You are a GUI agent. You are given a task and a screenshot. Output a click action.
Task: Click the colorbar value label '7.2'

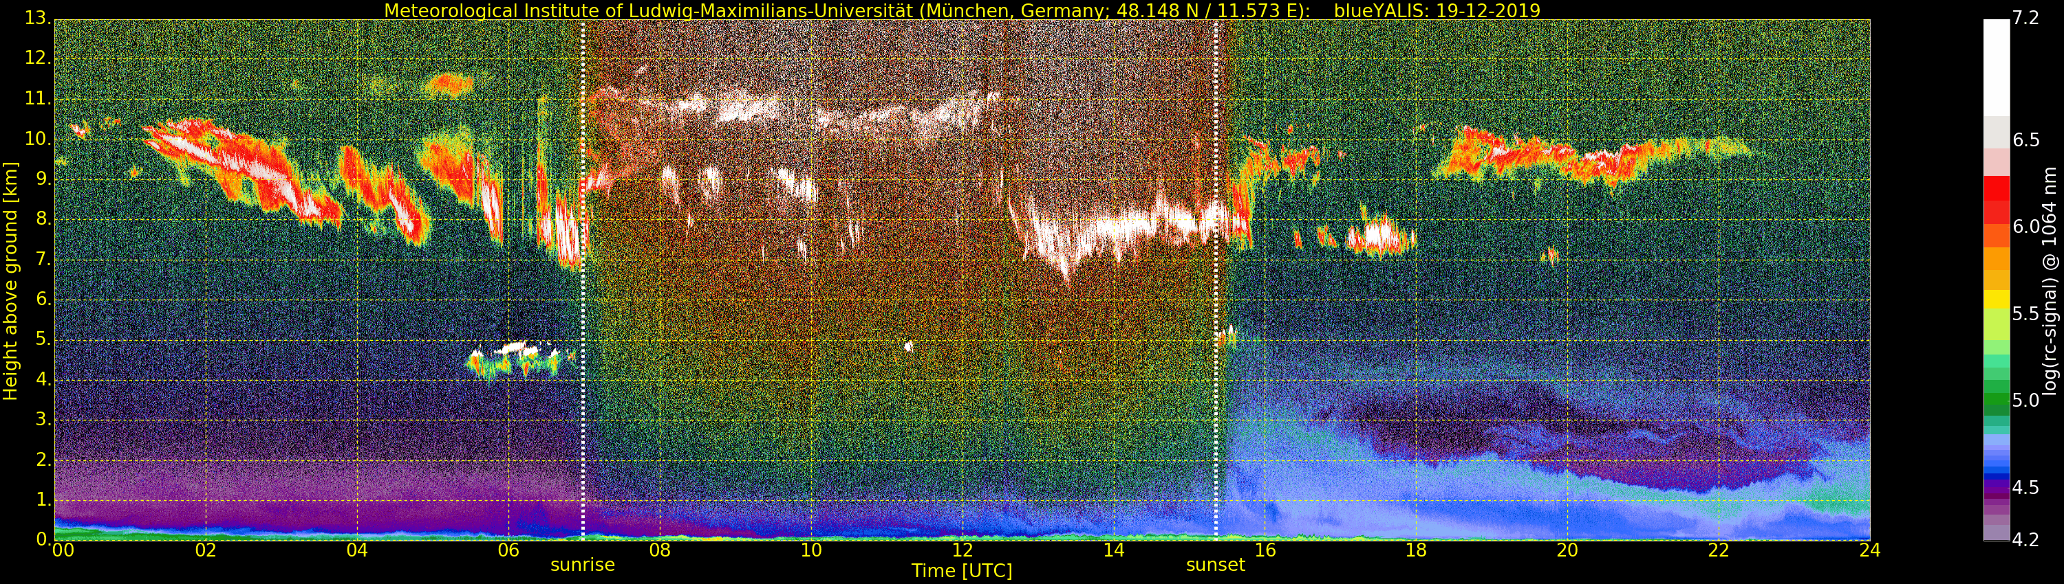click(2025, 19)
